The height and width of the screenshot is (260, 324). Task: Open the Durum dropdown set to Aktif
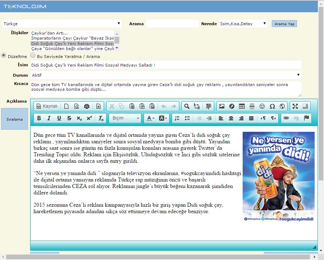pos(166,75)
